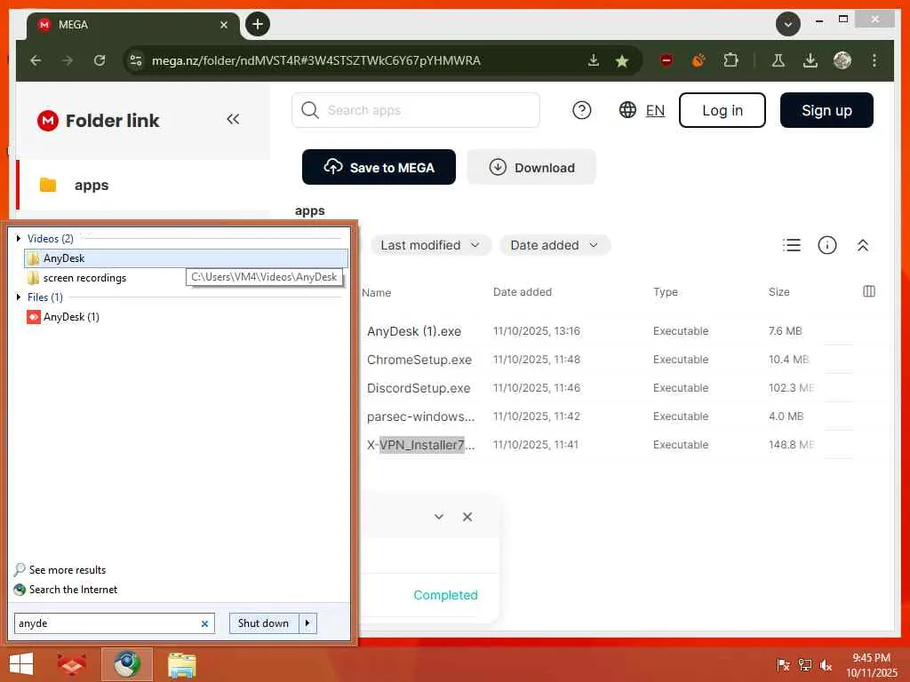The width and height of the screenshot is (910, 682).
Task: Click the muted volume tray icon
Action: pyautogui.click(x=826, y=665)
